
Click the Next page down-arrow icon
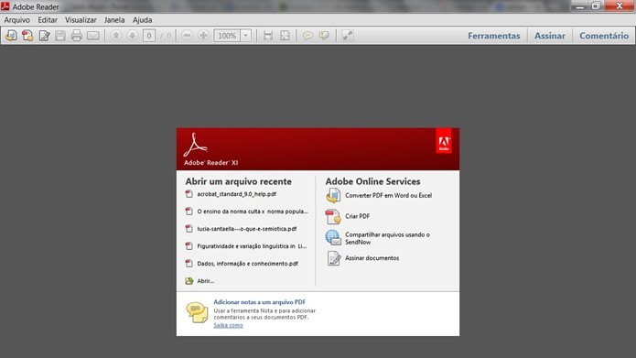[x=132, y=36]
